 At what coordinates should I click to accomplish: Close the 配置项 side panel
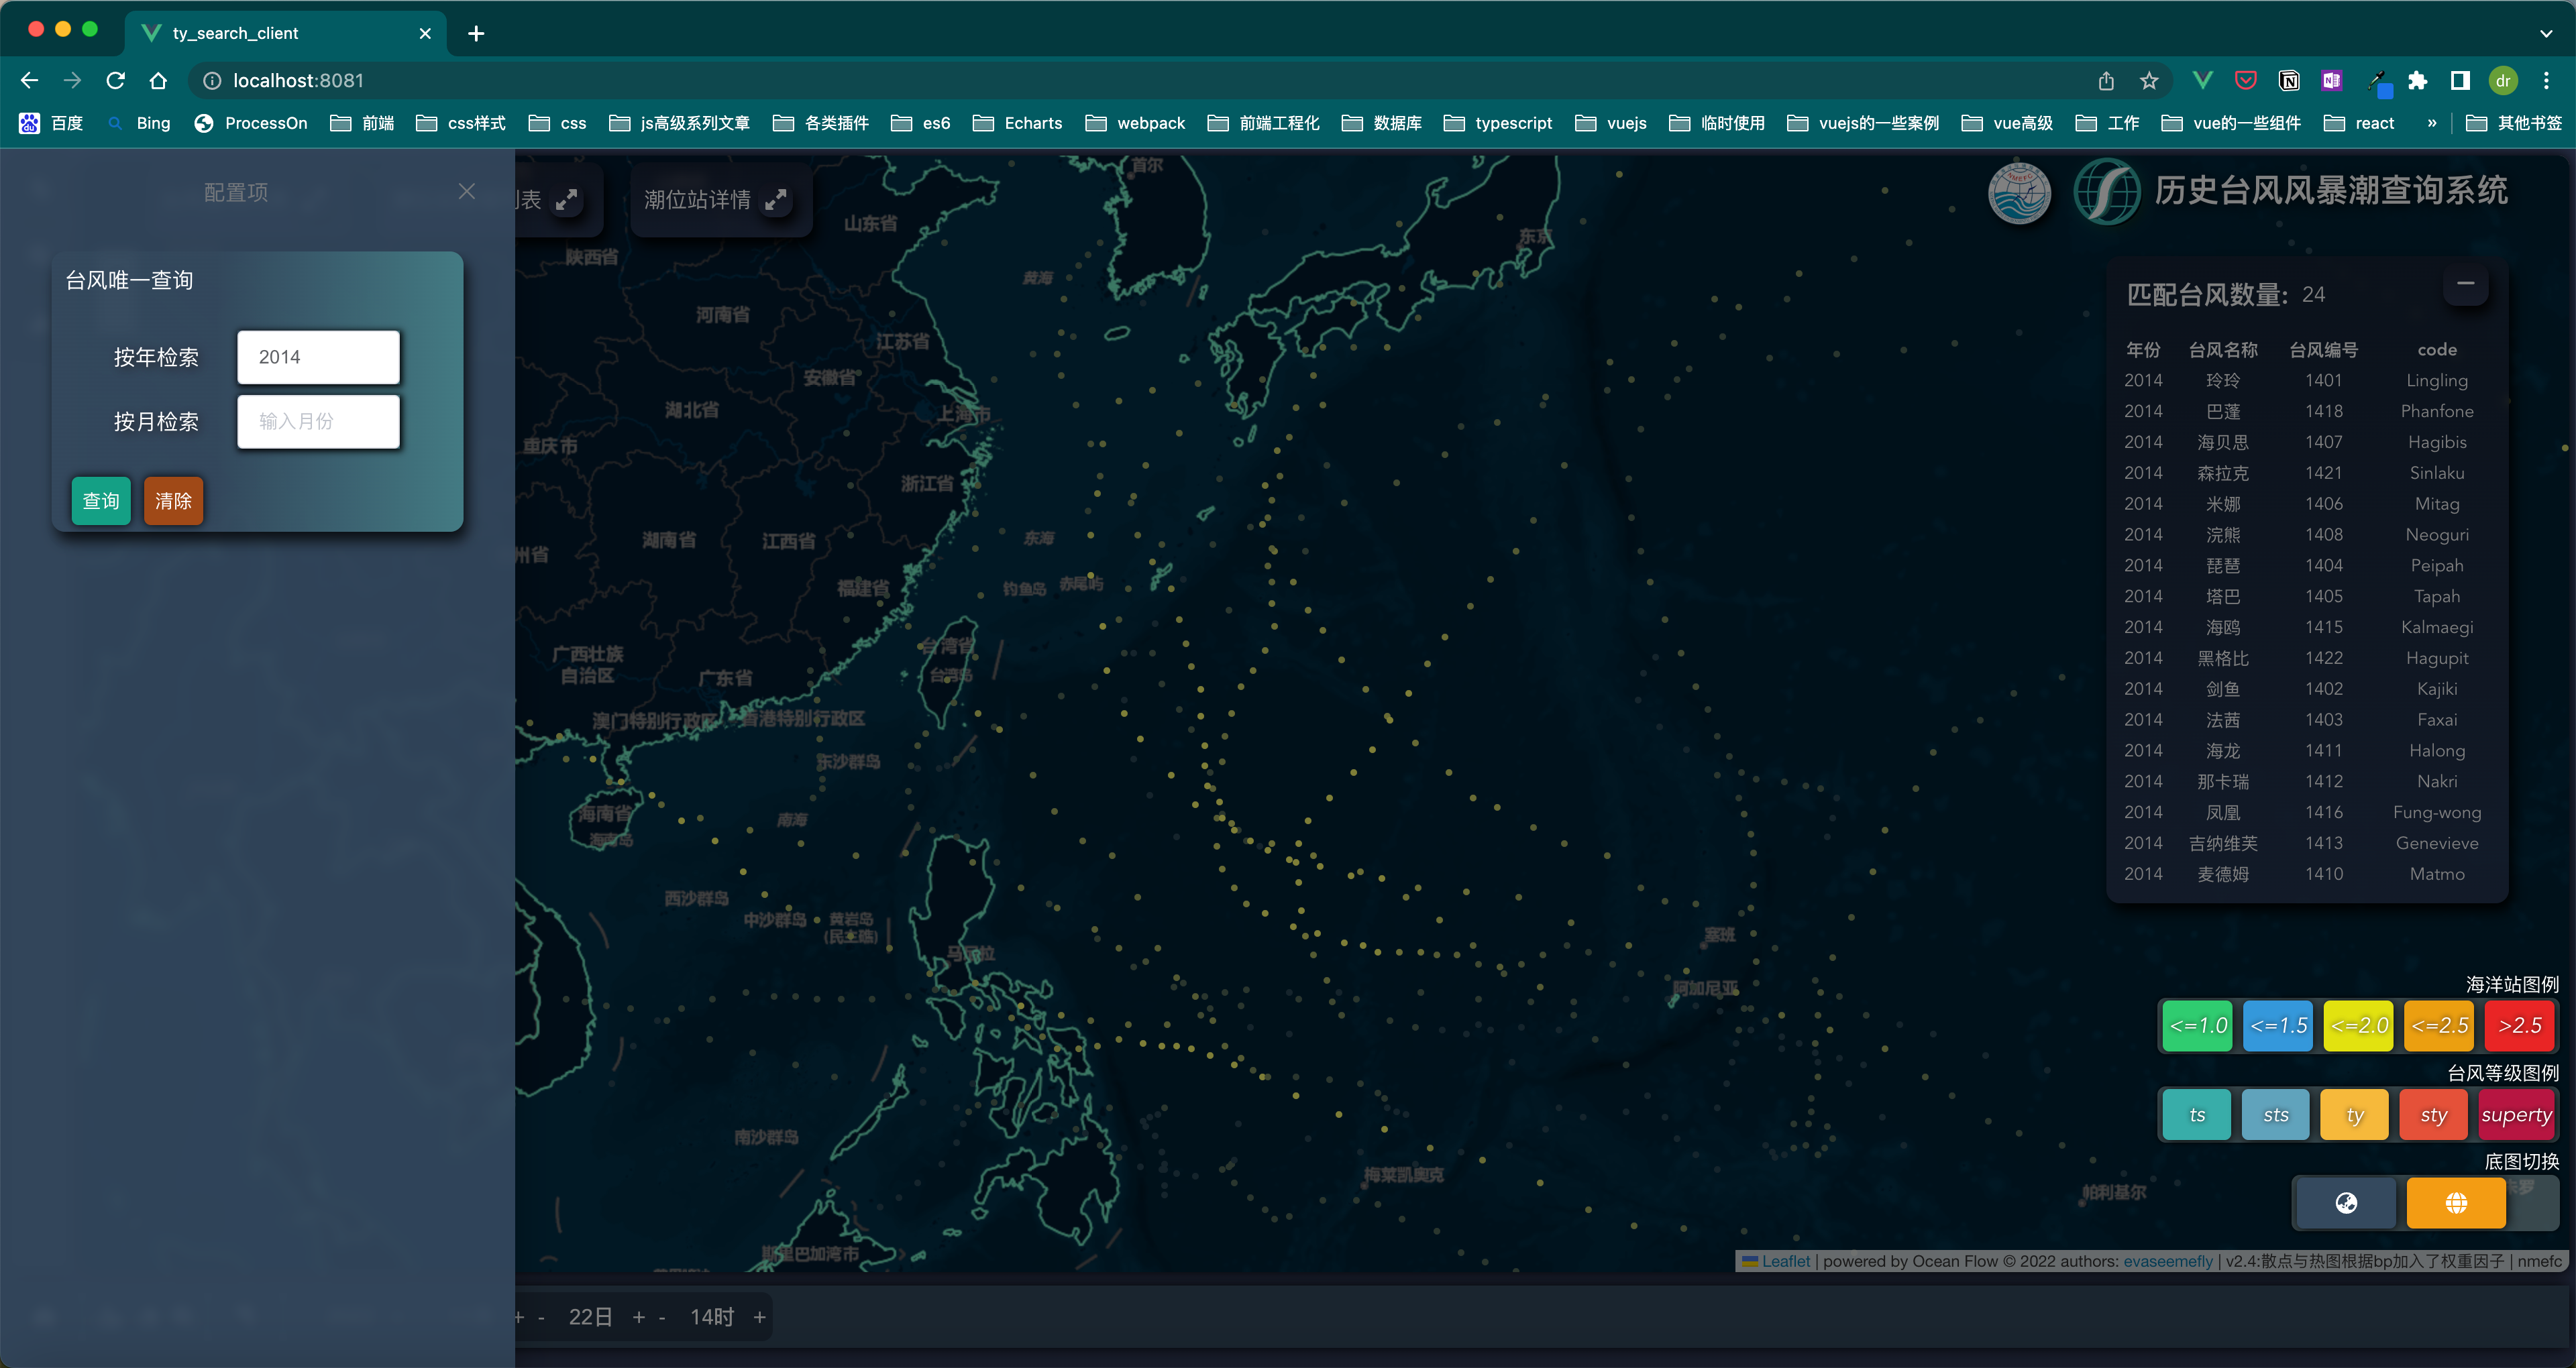[x=467, y=191]
